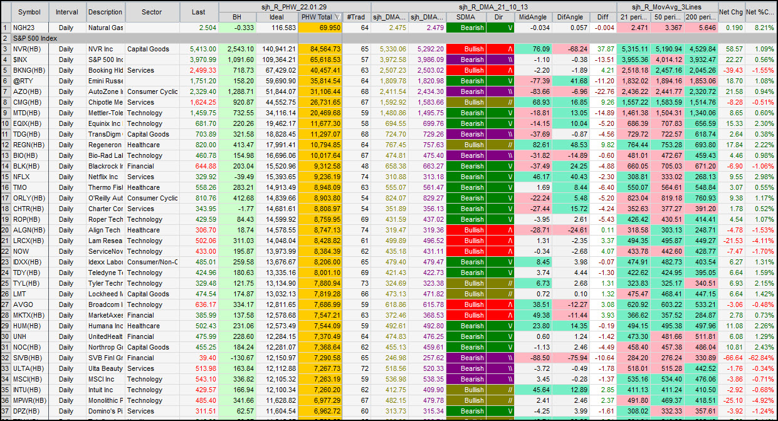Screen dimensions: 778x421
Task: Click the NGH23 symbol cell
Action: point(29,28)
